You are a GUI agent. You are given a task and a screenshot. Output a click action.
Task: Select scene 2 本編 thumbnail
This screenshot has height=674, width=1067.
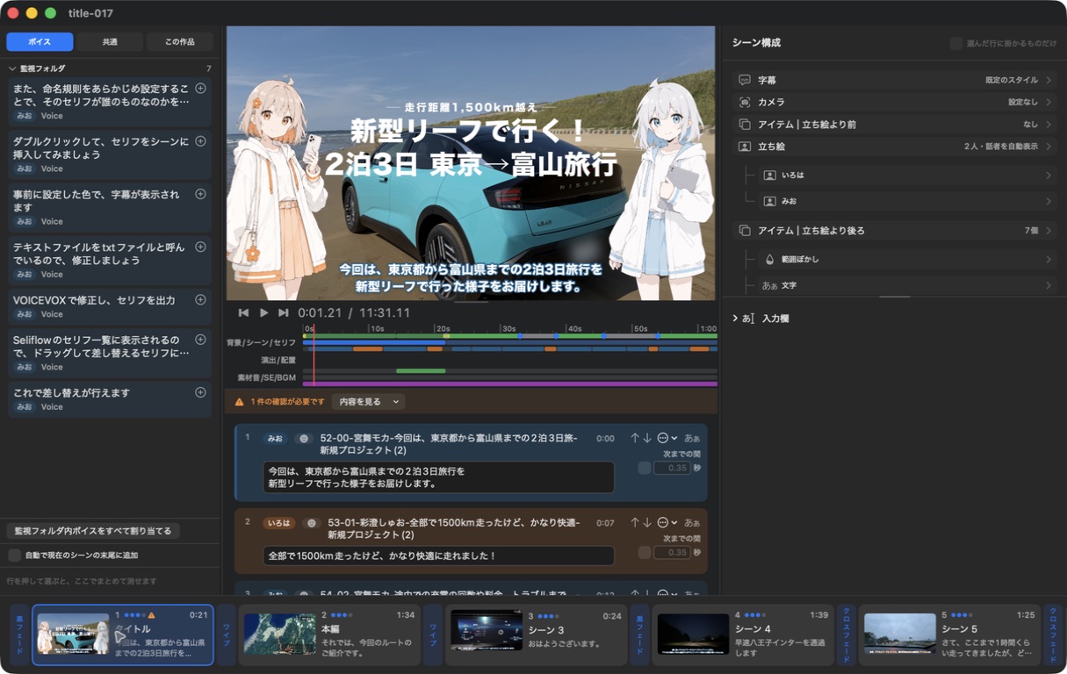[279, 634]
